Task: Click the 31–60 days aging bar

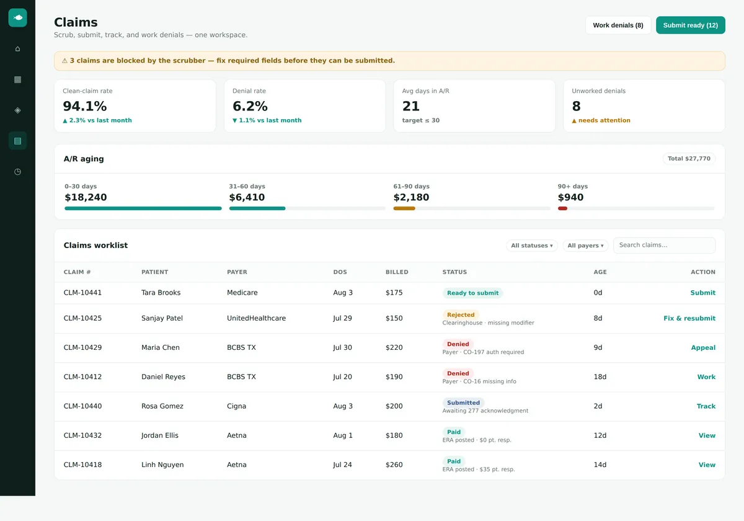Action: (x=308, y=208)
